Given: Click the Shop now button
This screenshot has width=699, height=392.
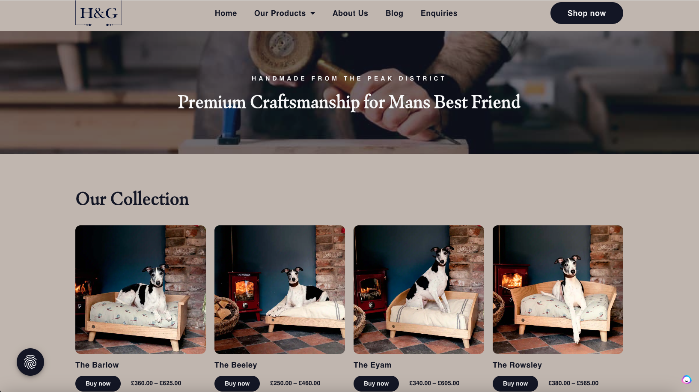Looking at the screenshot, I should tap(586, 13).
